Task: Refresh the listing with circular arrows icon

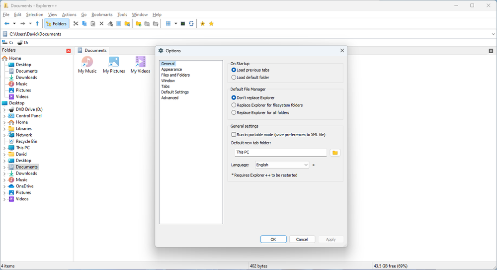Action: coord(191,23)
